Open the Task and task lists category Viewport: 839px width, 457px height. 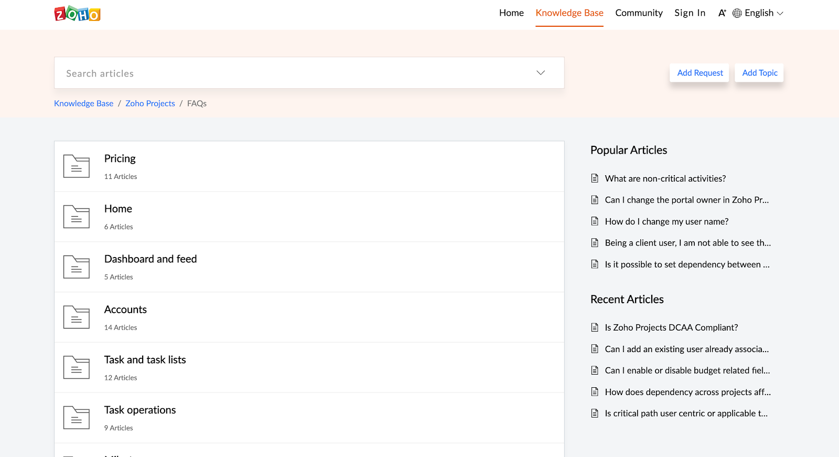tap(145, 360)
